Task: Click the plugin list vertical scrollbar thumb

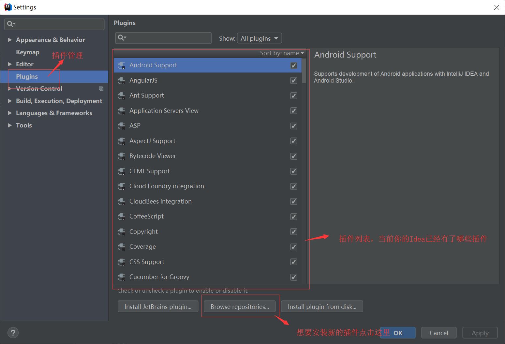Action: [x=304, y=71]
